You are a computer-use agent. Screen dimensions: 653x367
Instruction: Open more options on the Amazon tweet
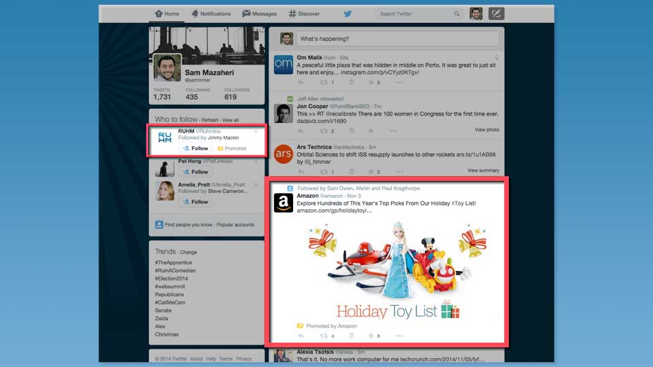399,336
